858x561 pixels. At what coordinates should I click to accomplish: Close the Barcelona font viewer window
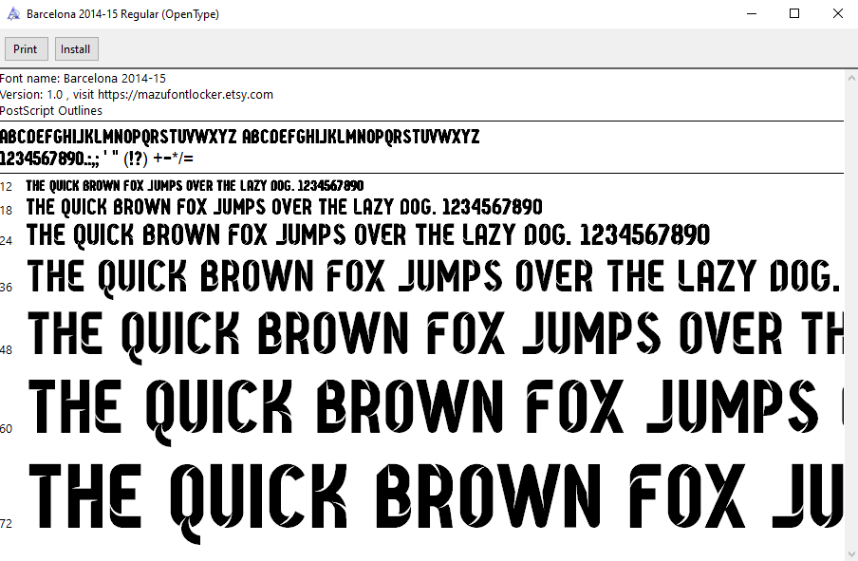point(837,14)
